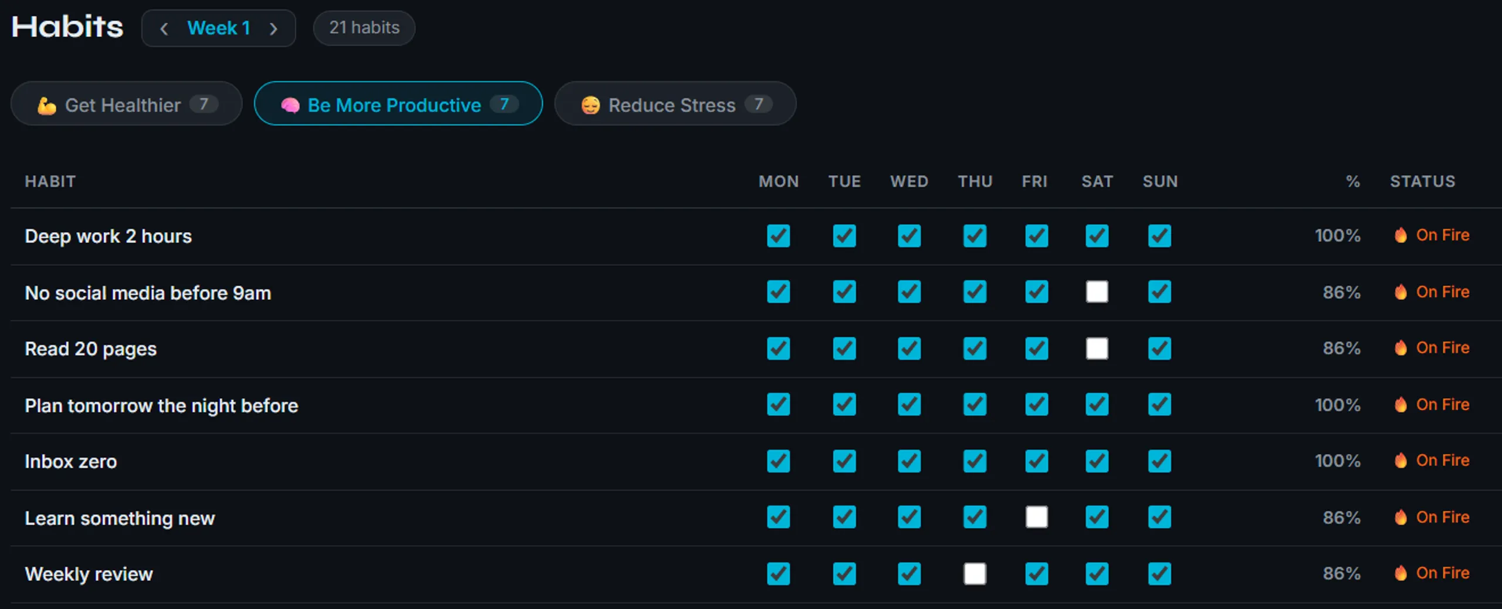Click the 21 habits badge
Image resolution: width=1502 pixels, height=609 pixels.
[x=364, y=28]
